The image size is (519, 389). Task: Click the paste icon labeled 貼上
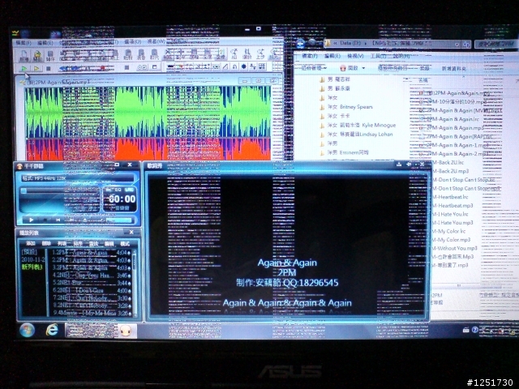[115, 54]
